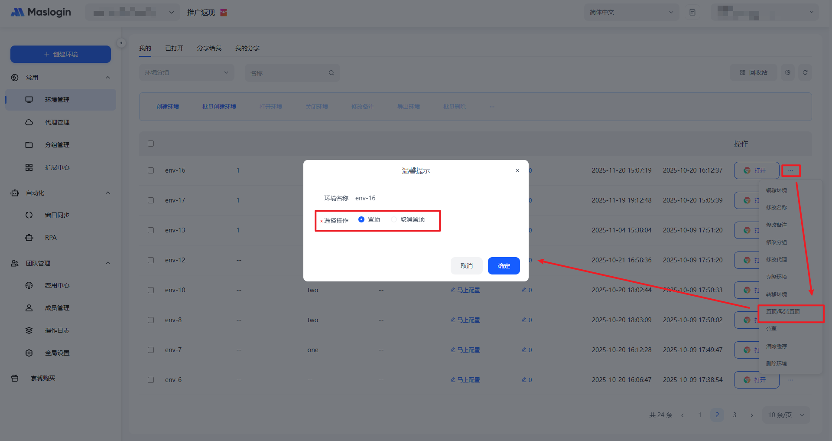Click 取消 in the dialog

[x=467, y=266]
